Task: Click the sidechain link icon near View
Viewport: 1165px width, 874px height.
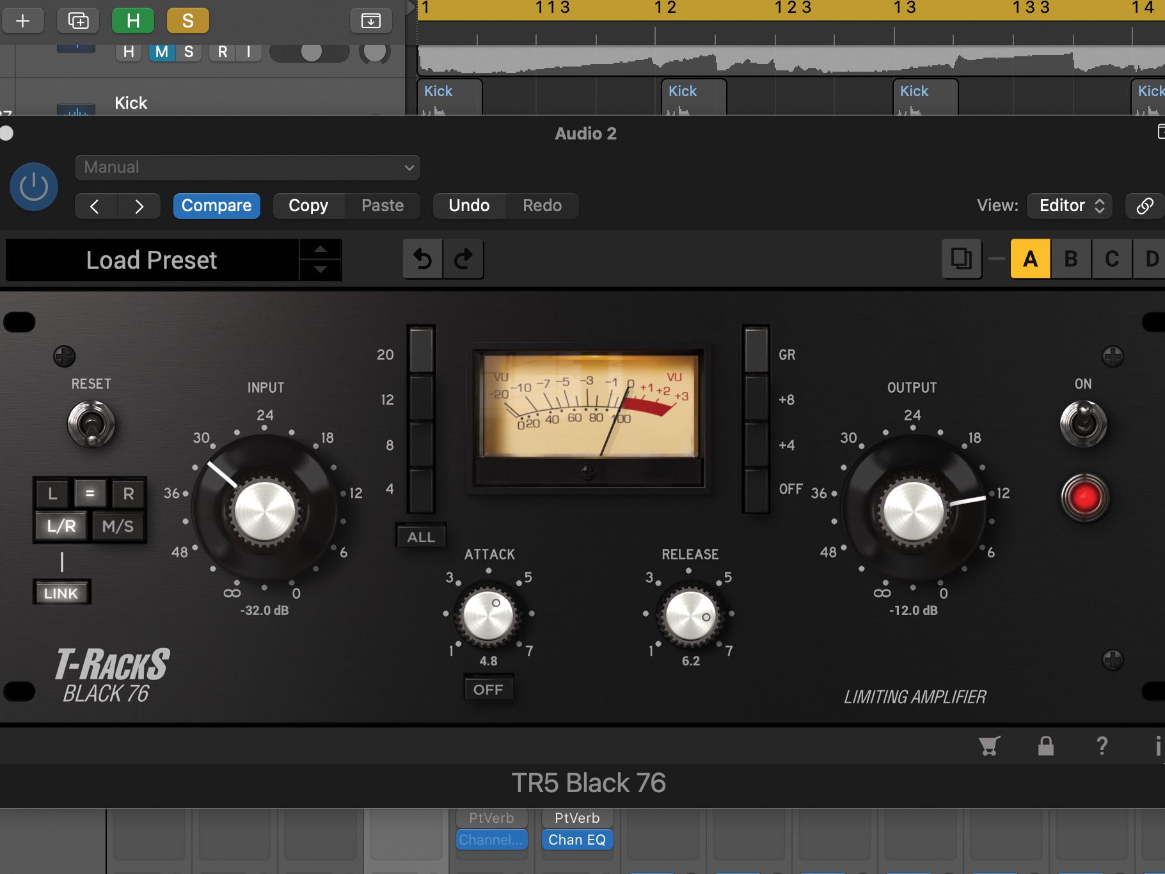Action: 1145,206
